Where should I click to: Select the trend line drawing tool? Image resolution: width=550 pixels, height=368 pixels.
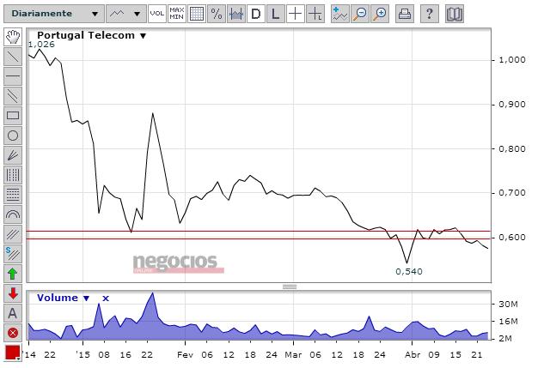(13, 57)
